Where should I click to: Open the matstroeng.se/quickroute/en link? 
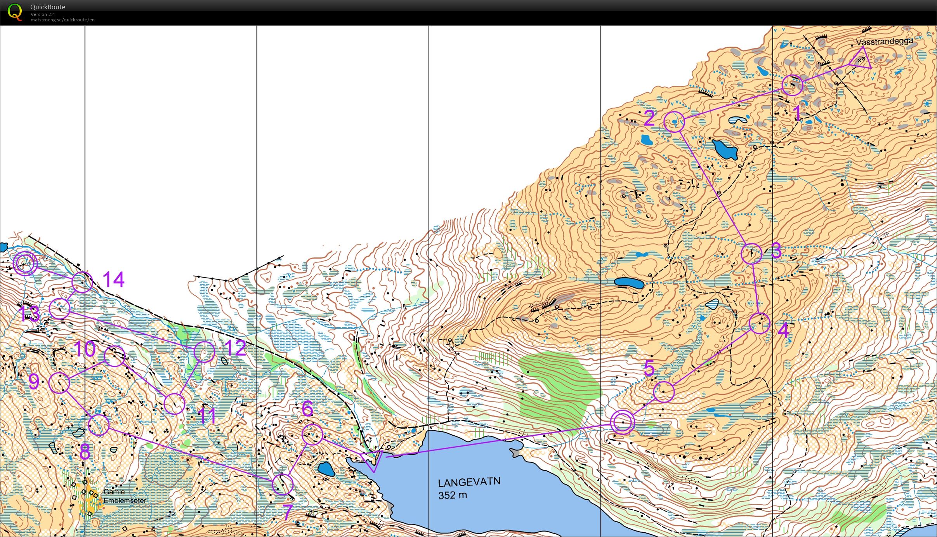(x=62, y=20)
